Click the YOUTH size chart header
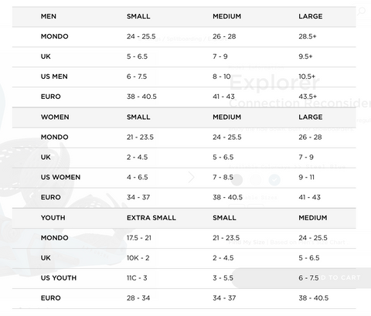Screen dimensions: 371x316 point(53,218)
